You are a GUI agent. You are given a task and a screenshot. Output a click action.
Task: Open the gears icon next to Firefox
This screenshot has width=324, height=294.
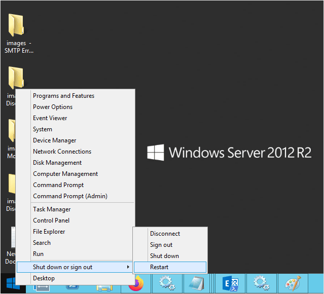click(x=167, y=283)
